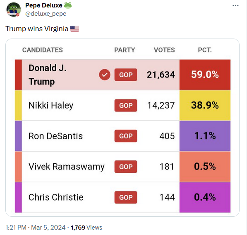This screenshot has height=235, width=247.
Task: Click the Pepe Deluxe profile avatar
Action: tap(14, 9)
